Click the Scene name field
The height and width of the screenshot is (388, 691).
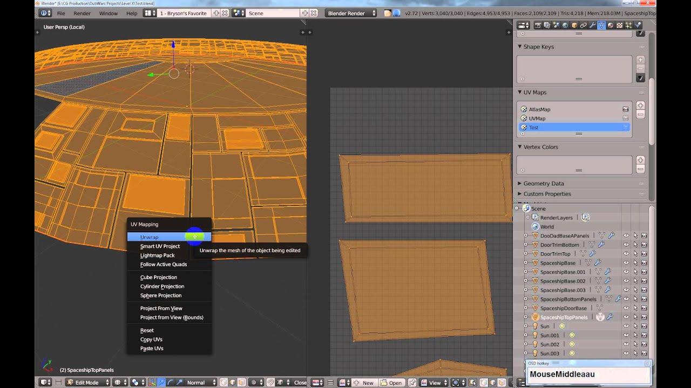click(274, 13)
